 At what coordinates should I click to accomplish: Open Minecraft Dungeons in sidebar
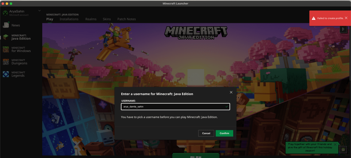coord(21,62)
